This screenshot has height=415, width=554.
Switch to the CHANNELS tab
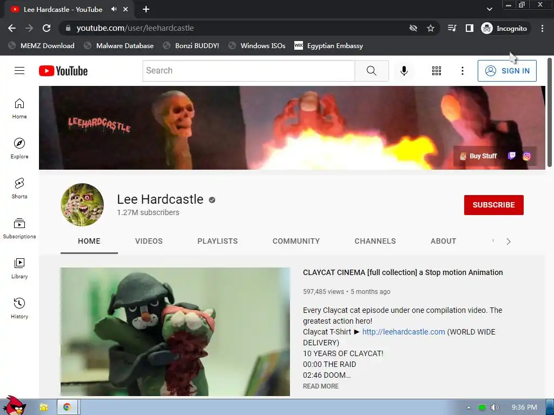tap(375, 241)
